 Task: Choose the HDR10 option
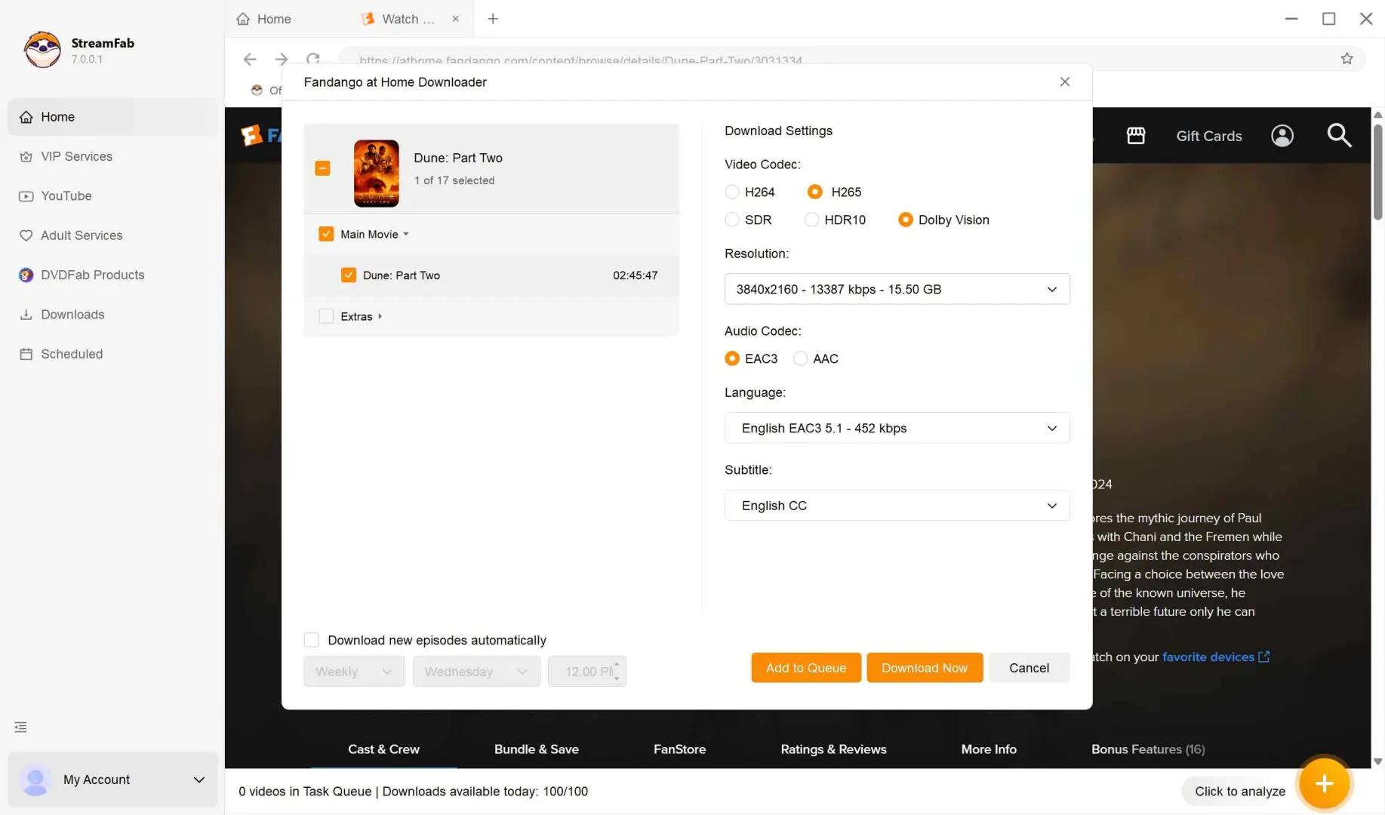(x=811, y=220)
